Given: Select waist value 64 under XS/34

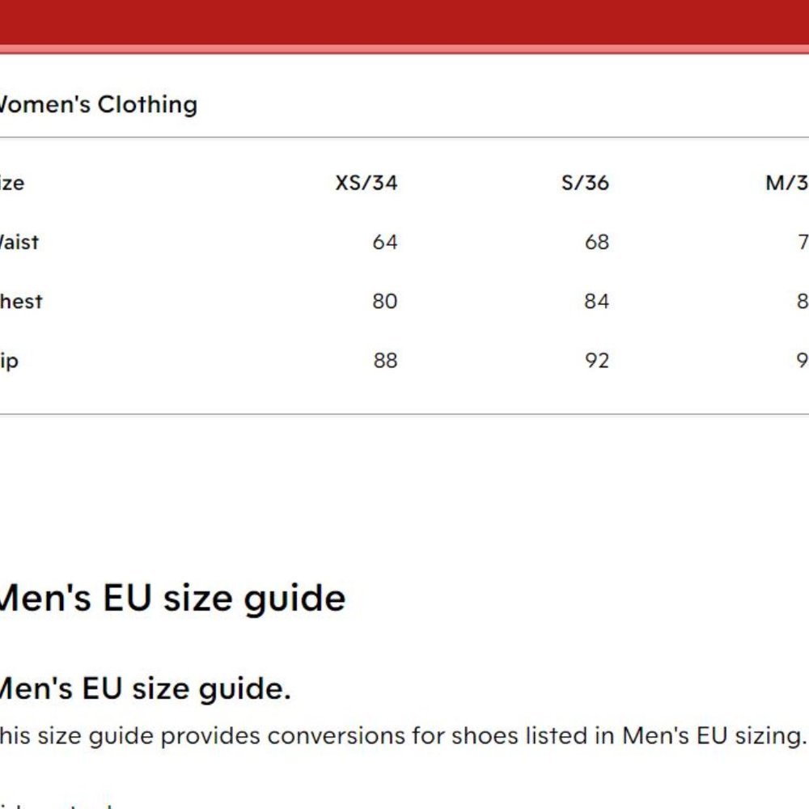Looking at the screenshot, I should [385, 243].
